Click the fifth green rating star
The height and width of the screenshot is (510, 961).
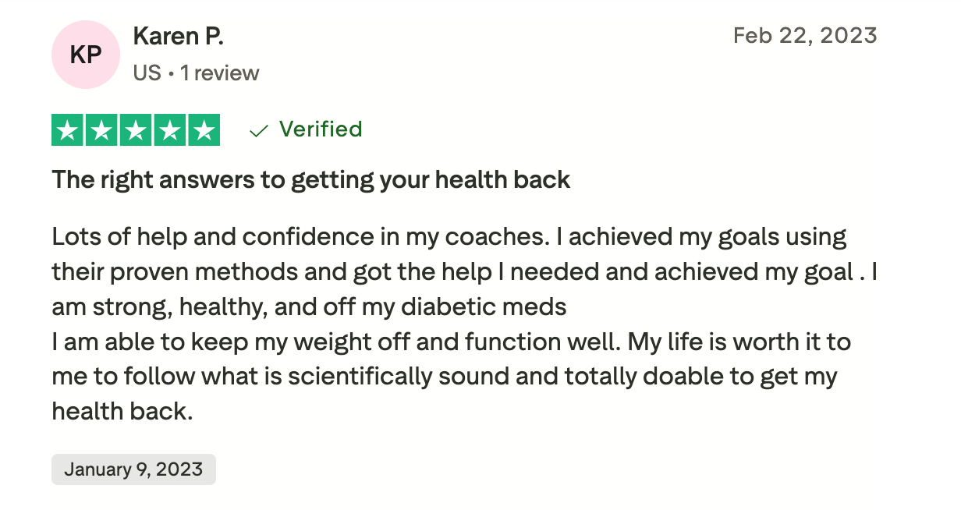tap(204, 130)
